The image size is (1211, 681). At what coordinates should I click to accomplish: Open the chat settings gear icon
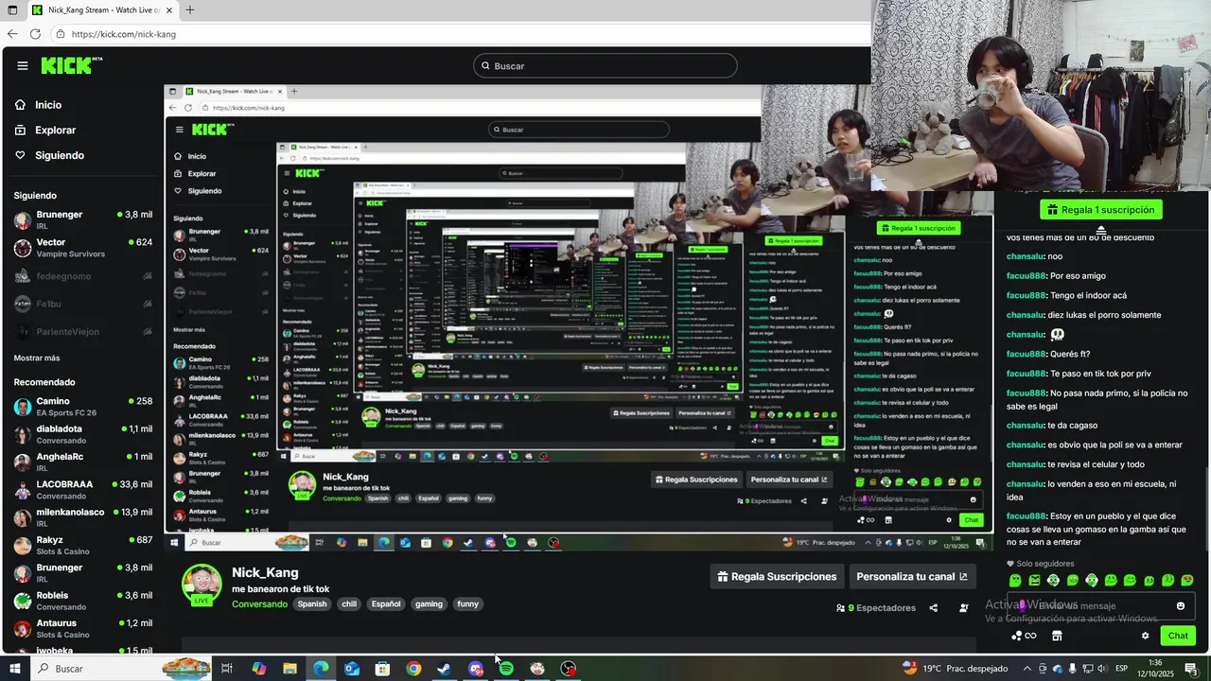tap(1145, 636)
